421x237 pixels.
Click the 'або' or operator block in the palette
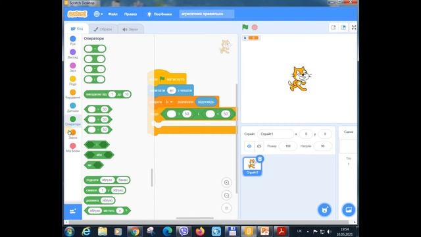click(x=99, y=155)
